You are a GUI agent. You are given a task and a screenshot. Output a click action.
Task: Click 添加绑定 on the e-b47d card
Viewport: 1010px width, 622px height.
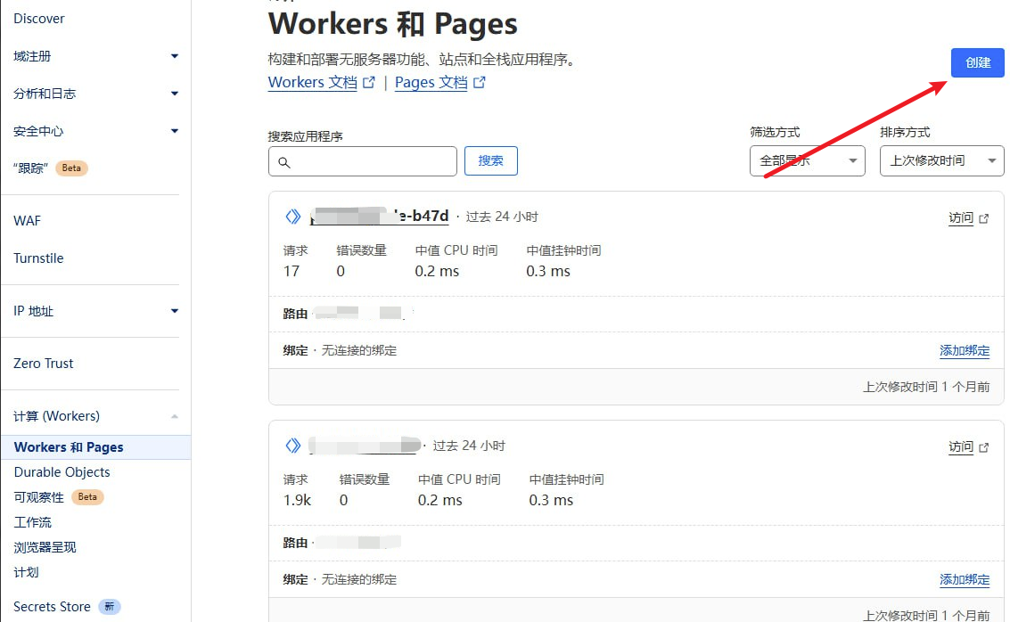point(965,351)
